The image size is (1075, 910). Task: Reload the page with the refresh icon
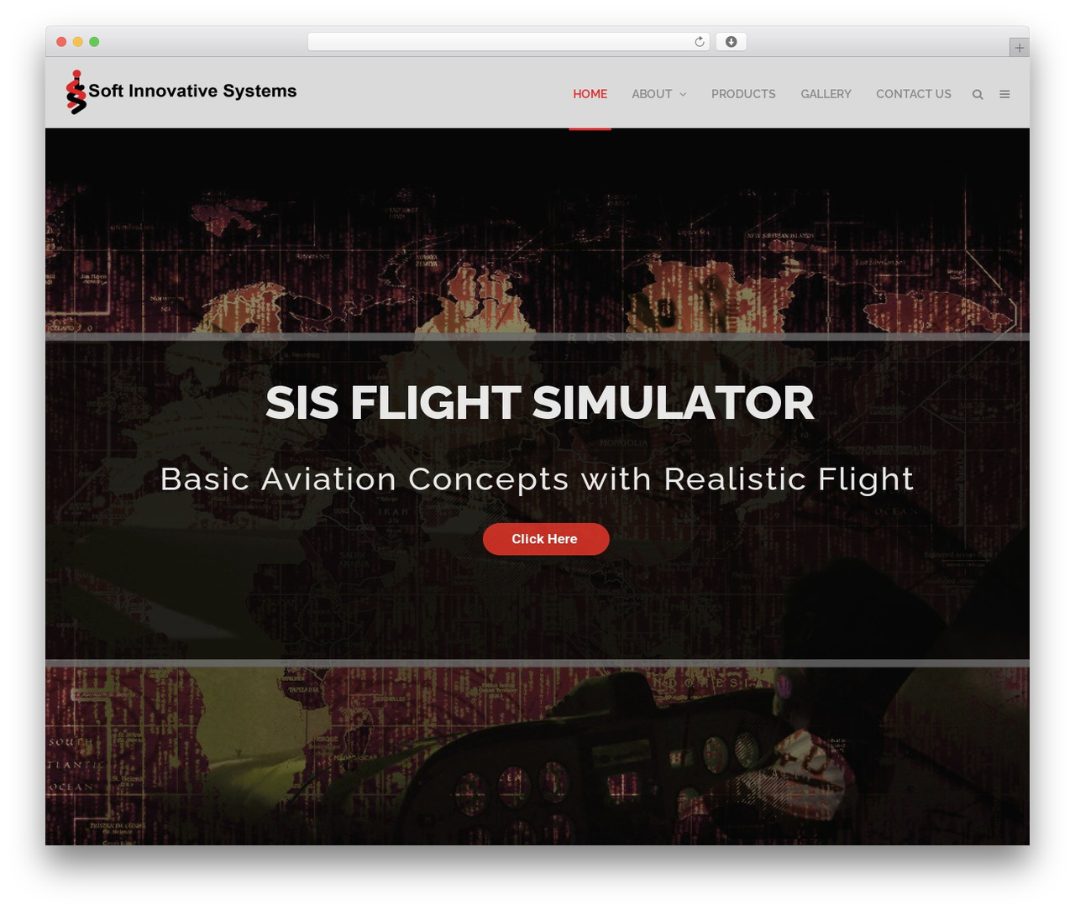pos(700,42)
